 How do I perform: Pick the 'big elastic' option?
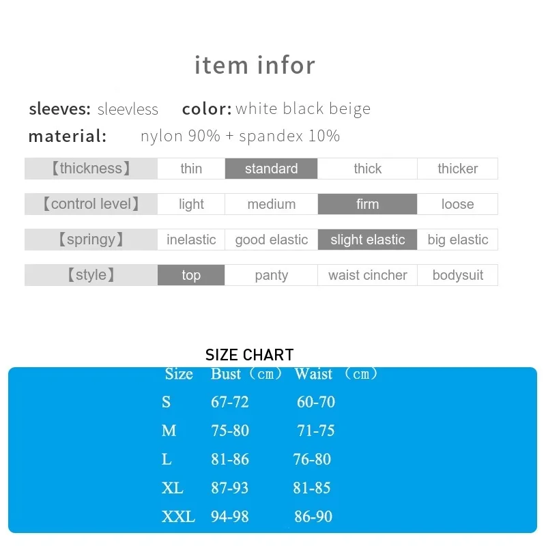(x=457, y=240)
